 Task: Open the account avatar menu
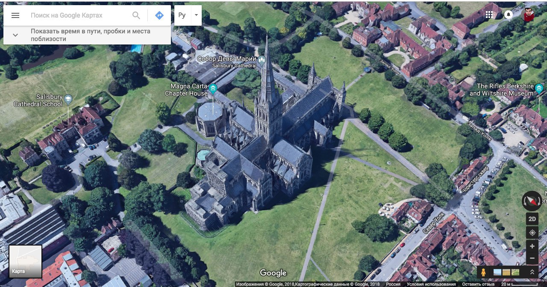click(529, 15)
